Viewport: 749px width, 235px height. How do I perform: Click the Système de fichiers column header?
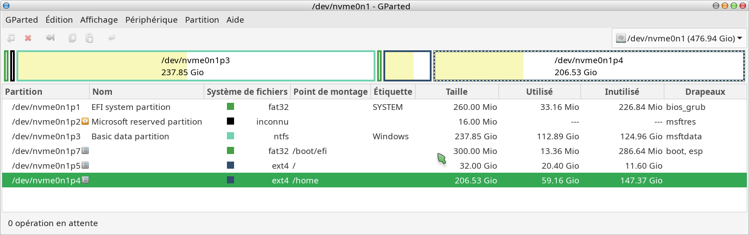point(247,92)
